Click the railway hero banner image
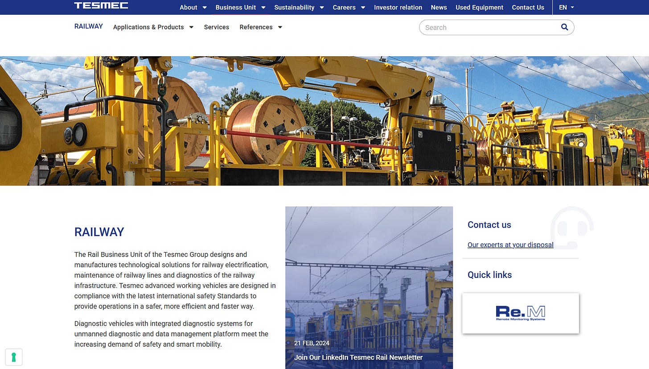The height and width of the screenshot is (369, 649). [324, 121]
